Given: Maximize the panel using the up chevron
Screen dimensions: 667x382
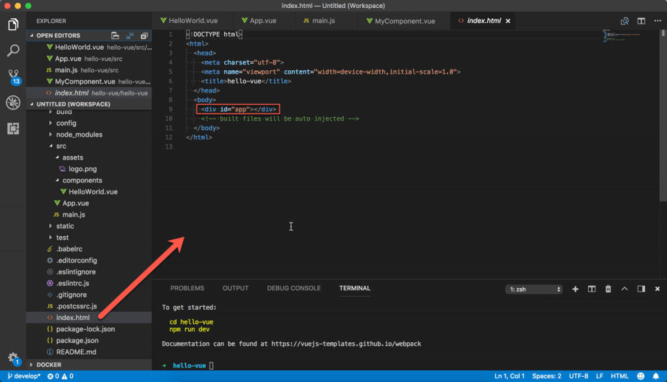Looking at the screenshot, I should (625, 289).
